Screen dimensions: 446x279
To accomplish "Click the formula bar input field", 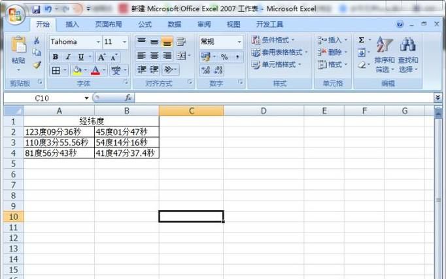I will (284, 98).
